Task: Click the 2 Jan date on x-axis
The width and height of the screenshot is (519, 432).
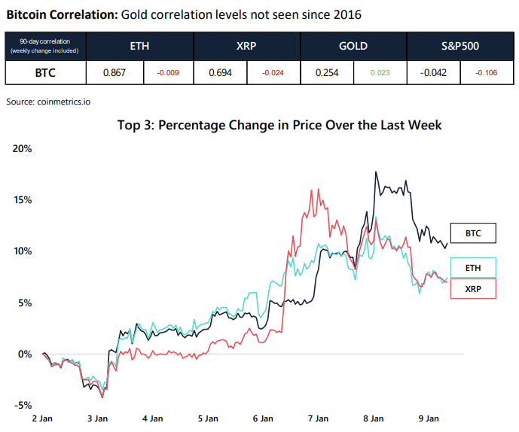Action: (42, 418)
